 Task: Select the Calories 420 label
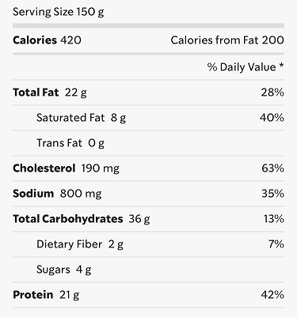pyautogui.click(x=47, y=40)
